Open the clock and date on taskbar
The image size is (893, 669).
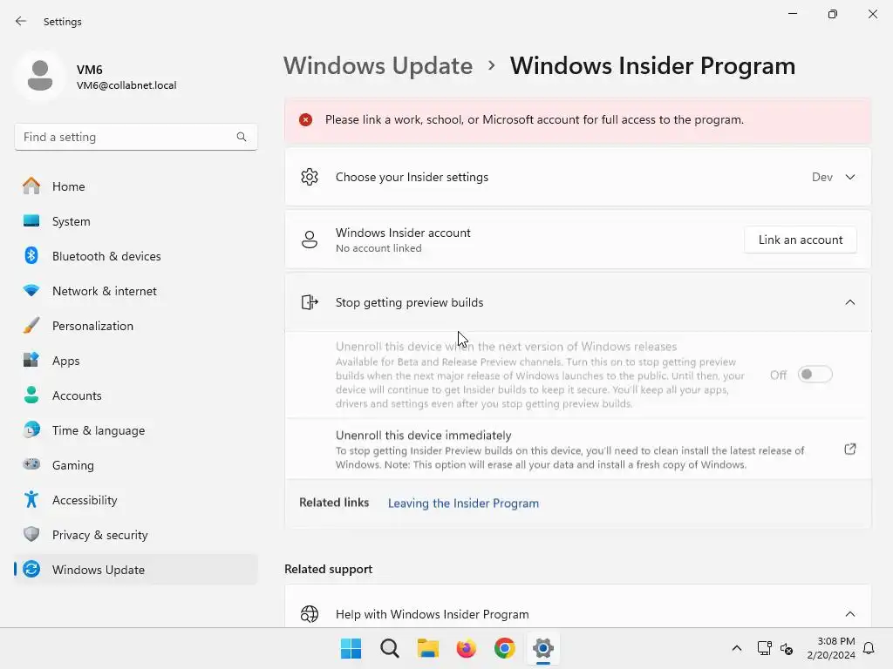(831, 648)
